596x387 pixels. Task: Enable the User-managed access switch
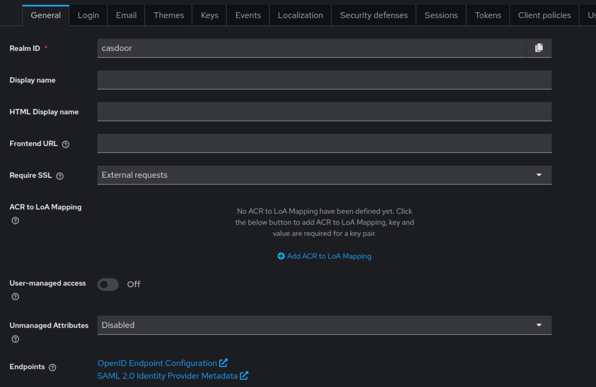(108, 284)
